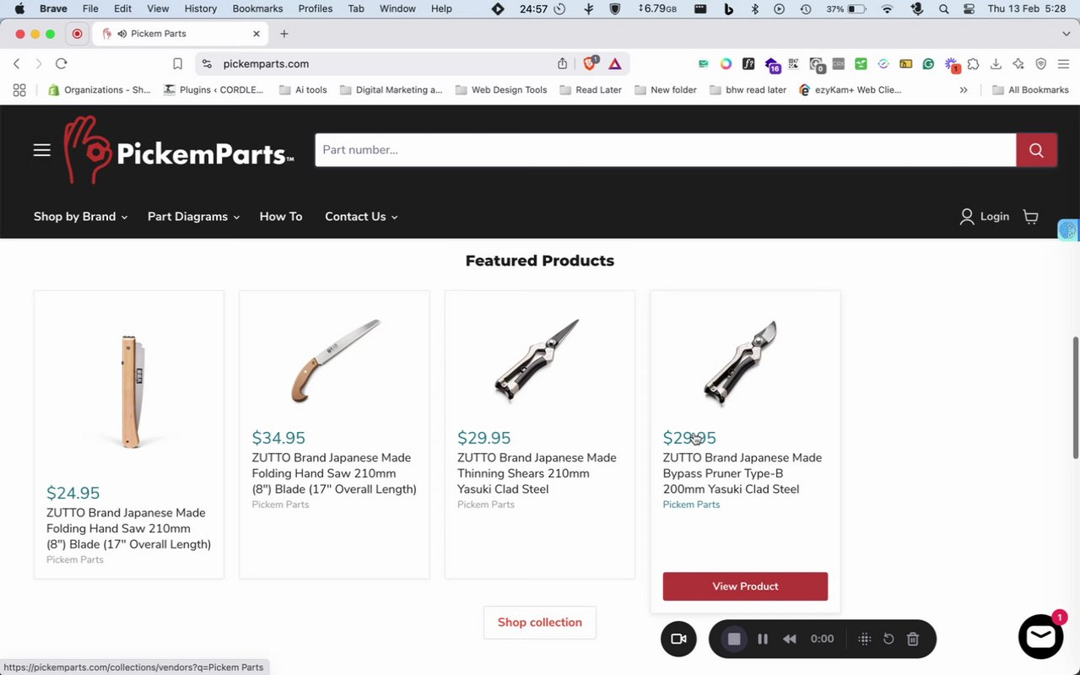The height and width of the screenshot is (675, 1080).
Task: Open the Bypass Pruner Type-B product title
Action: 742,473
